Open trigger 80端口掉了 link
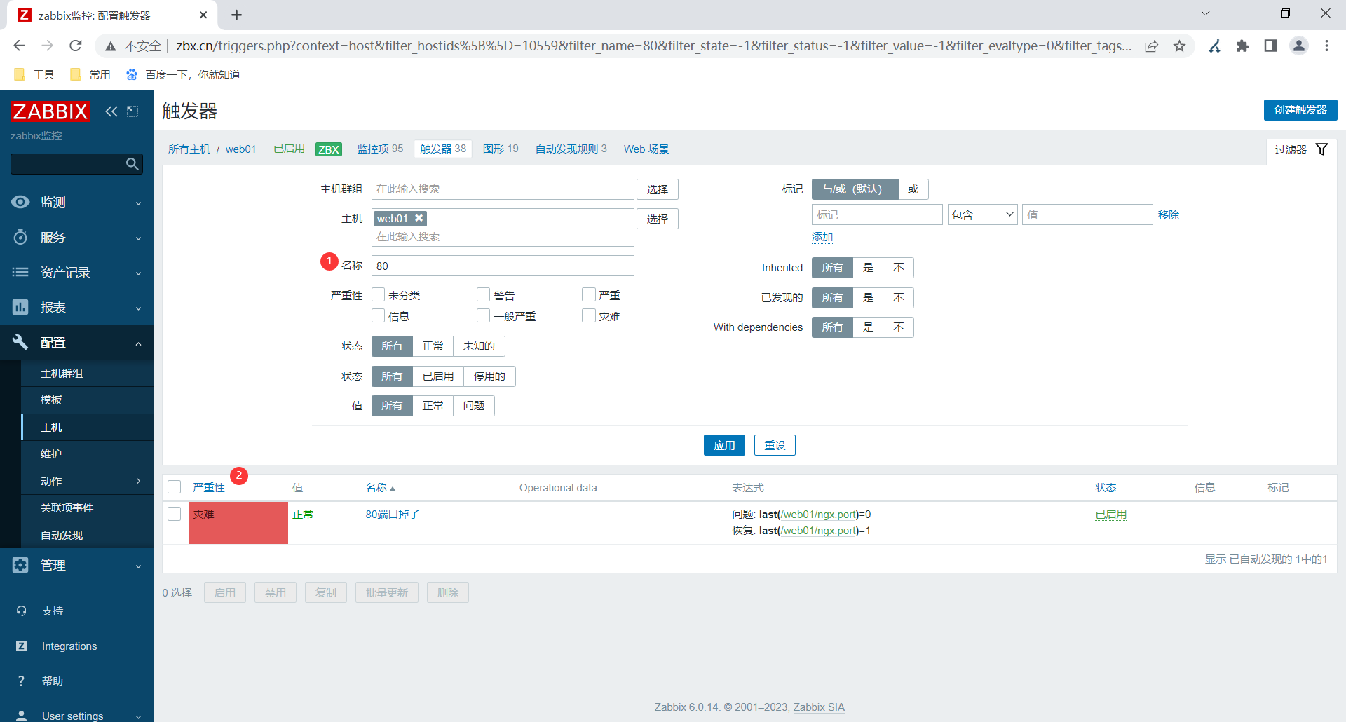The image size is (1346, 722). (393, 514)
